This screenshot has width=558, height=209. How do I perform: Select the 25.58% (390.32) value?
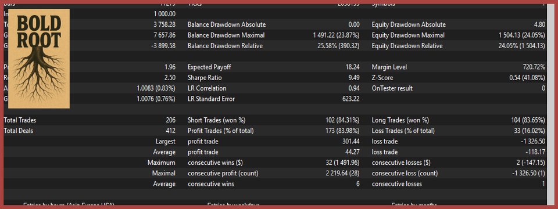click(x=338, y=46)
